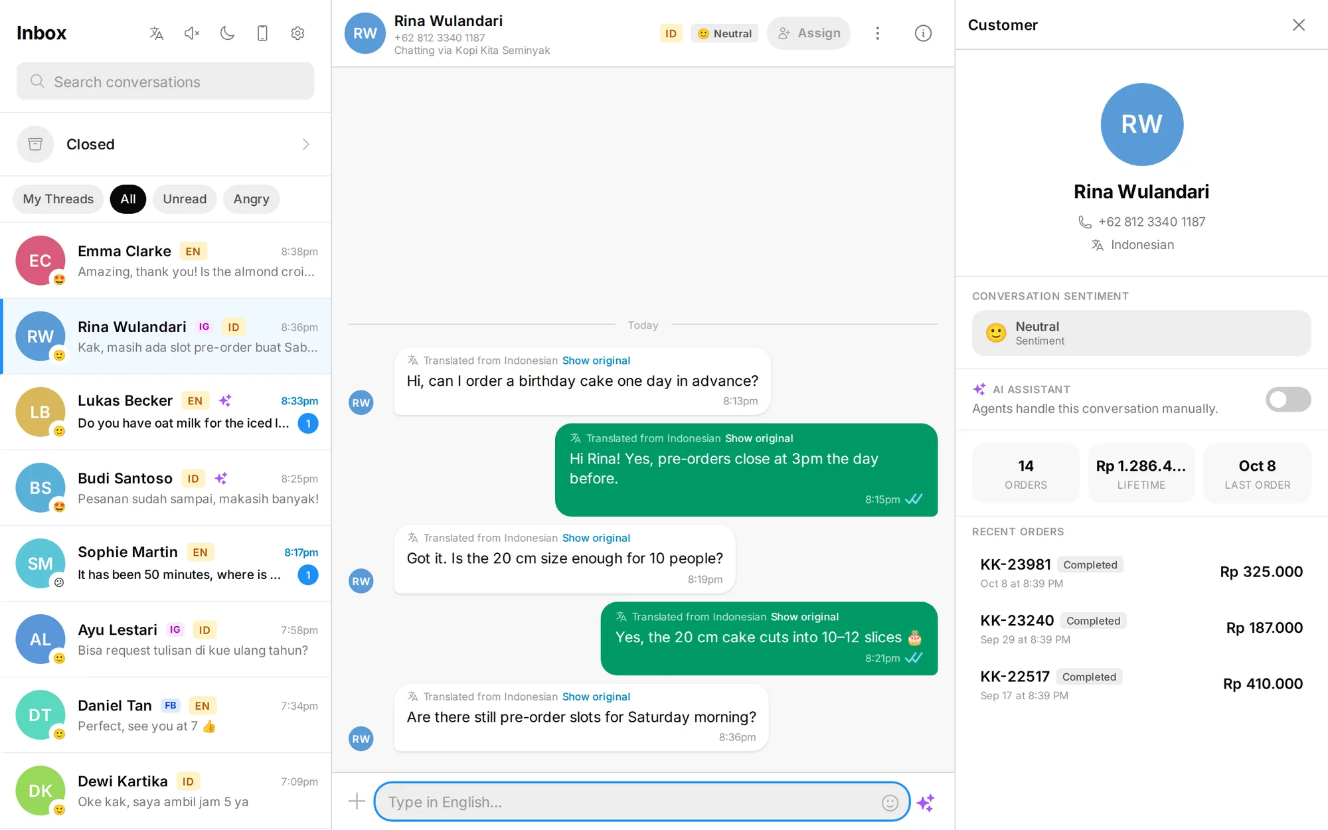The image size is (1328, 830).
Task: Click the Rp lifetime value stat card
Action: [1141, 473]
